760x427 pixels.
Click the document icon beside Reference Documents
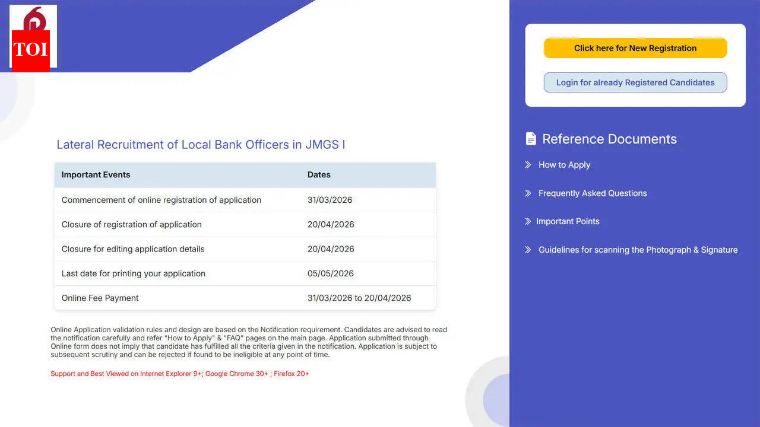tap(530, 138)
